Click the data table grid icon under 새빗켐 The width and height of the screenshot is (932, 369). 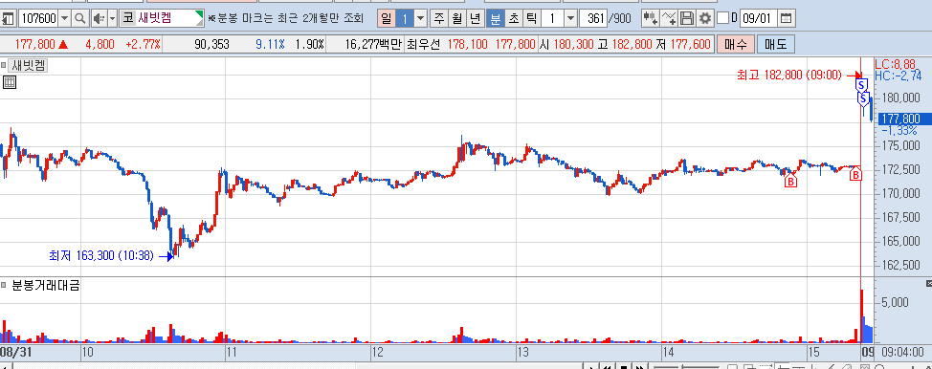(x=10, y=82)
